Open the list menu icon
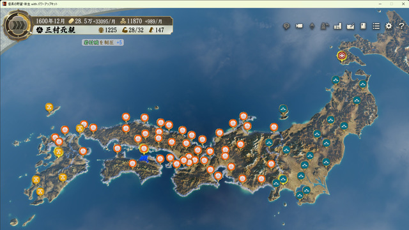 point(376,26)
